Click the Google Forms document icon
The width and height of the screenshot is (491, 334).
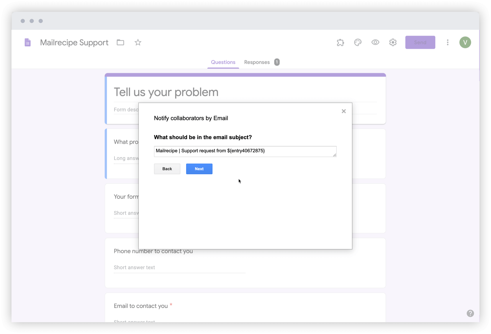click(x=27, y=42)
